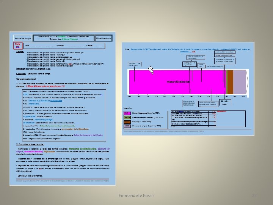This screenshot has width=273, height=205.
Task: Click the red 'Fiche' box on the worksheet
Action: 18,46
